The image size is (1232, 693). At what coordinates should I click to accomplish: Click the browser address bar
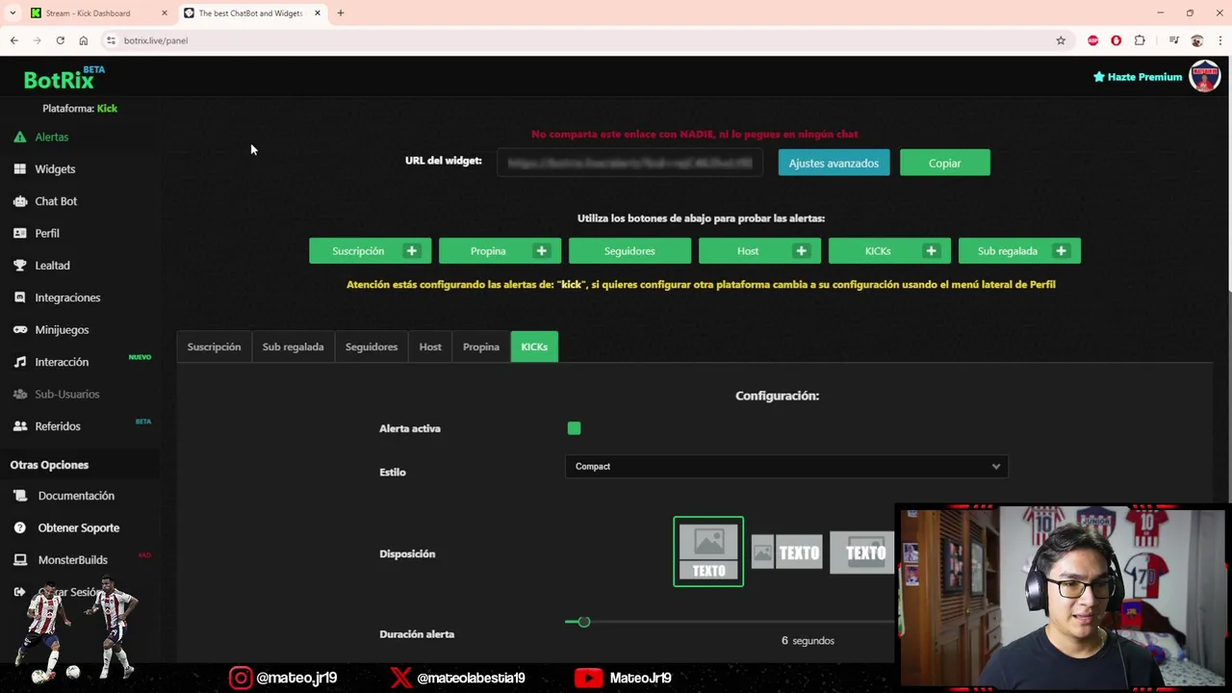pos(577,40)
